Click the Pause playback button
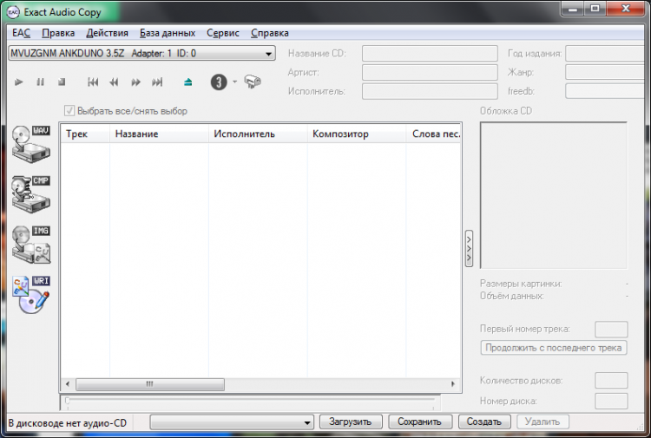This screenshot has height=438, width=651. tap(40, 82)
